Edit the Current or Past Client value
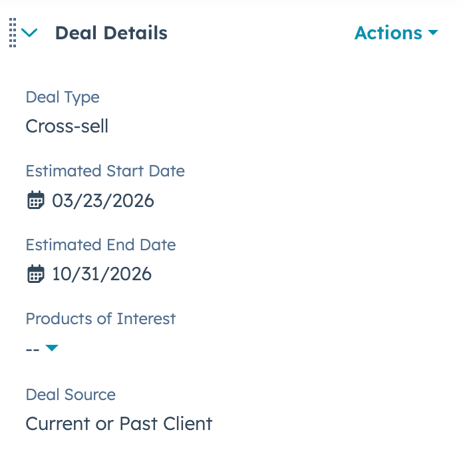This screenshot has width=463, height=450. 119,423
